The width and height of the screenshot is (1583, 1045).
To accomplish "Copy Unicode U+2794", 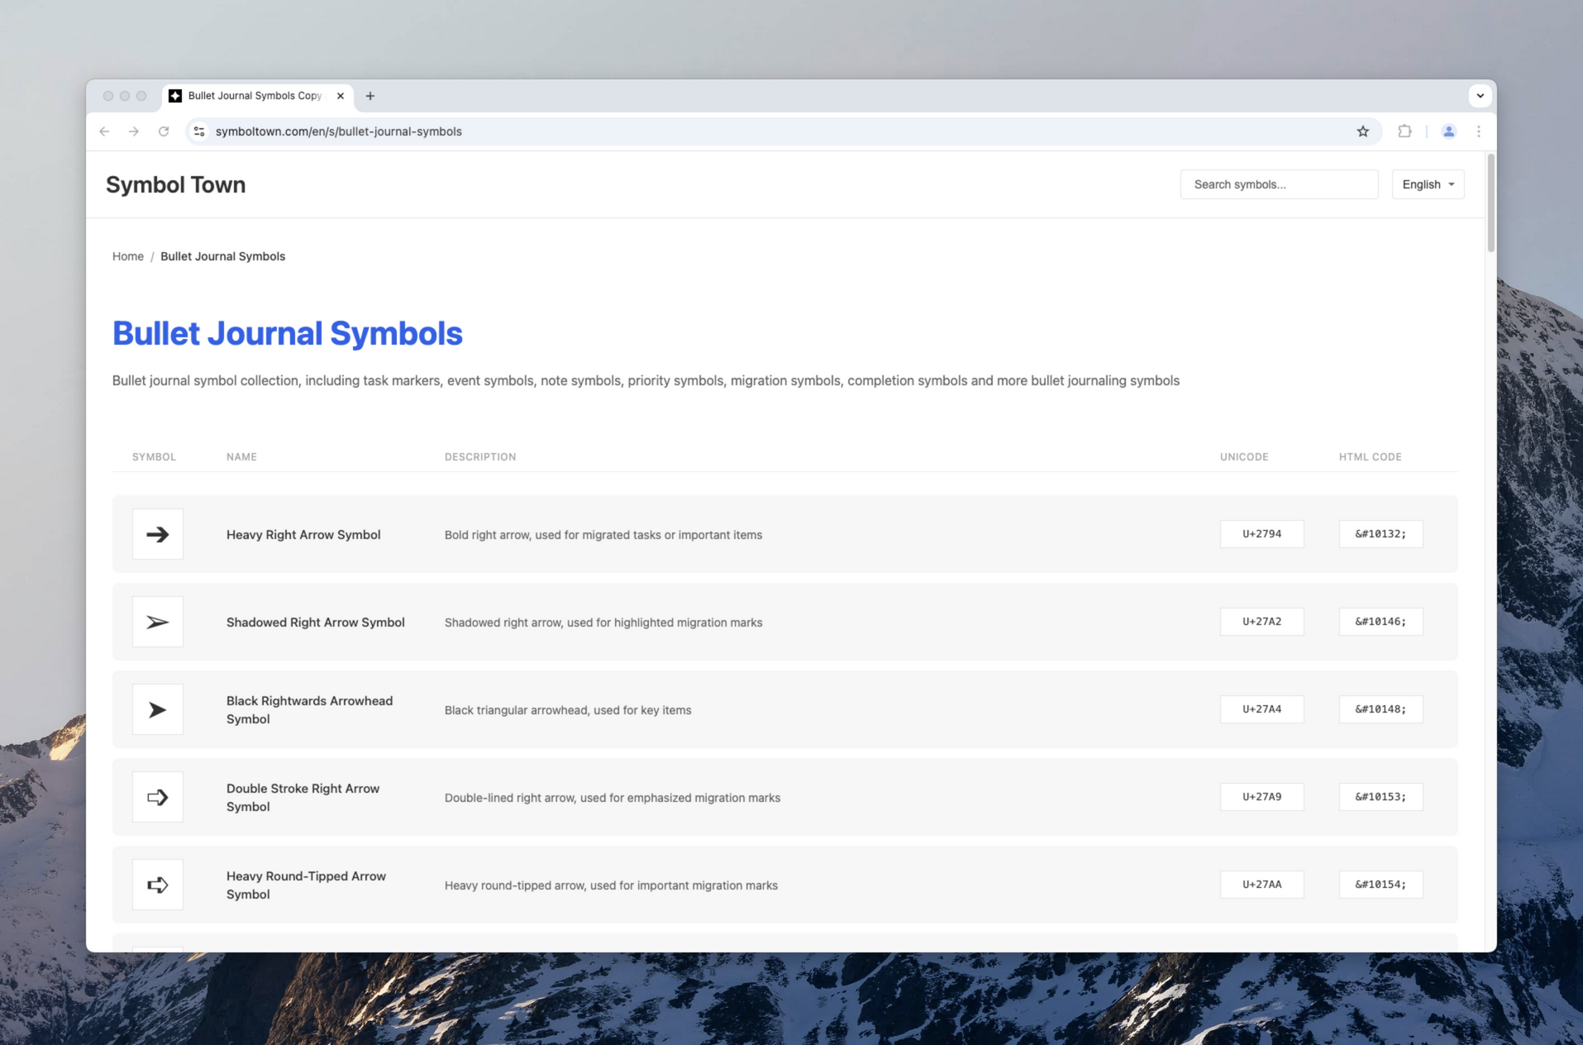I will (1261, 534).
